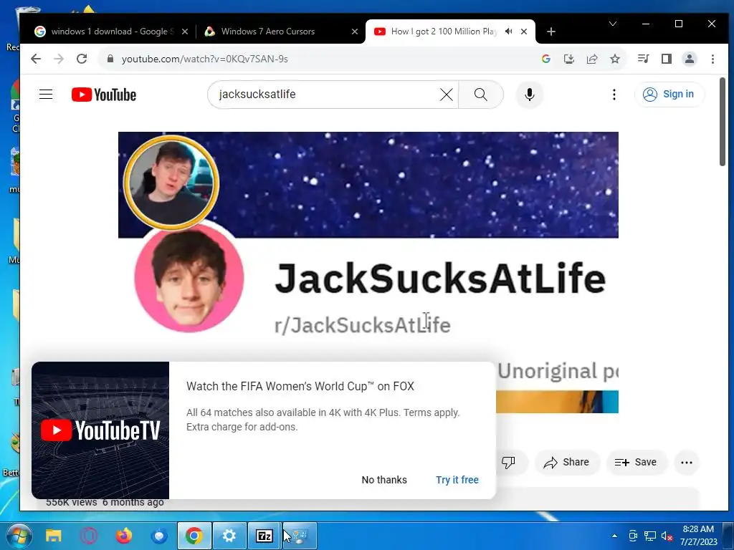The height and width of the screenshot is (550, 734).
Task: Start voice search with the microphone
Action: 530,95
